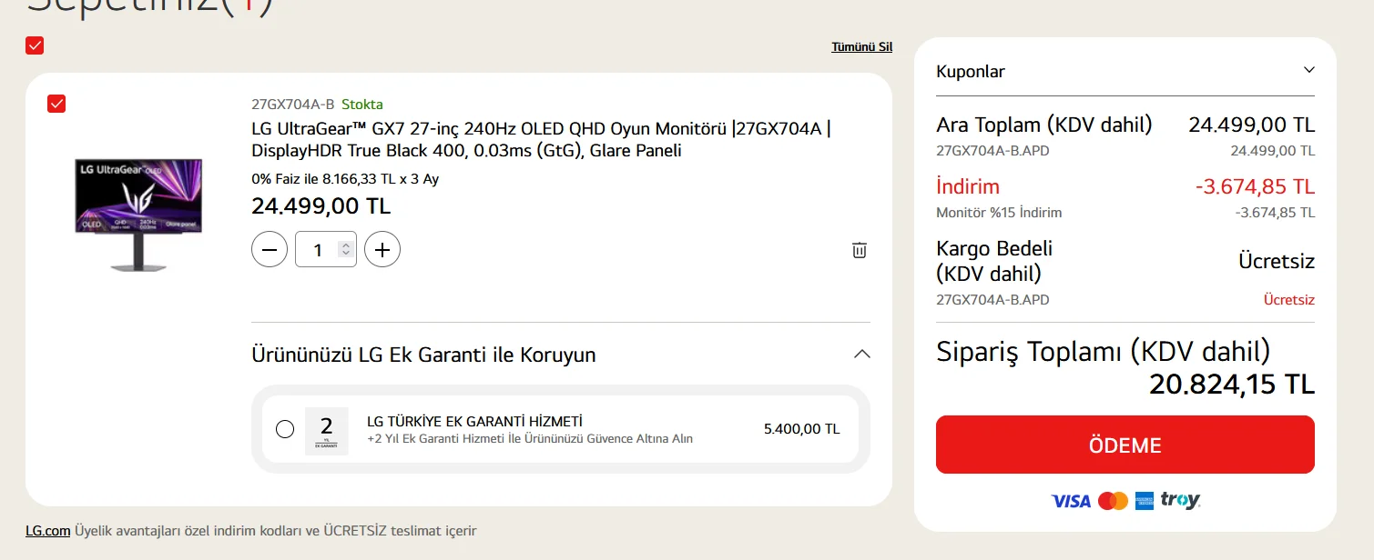Open the LG.com link
Screen dimensions: 1374x560
(48, 531)
